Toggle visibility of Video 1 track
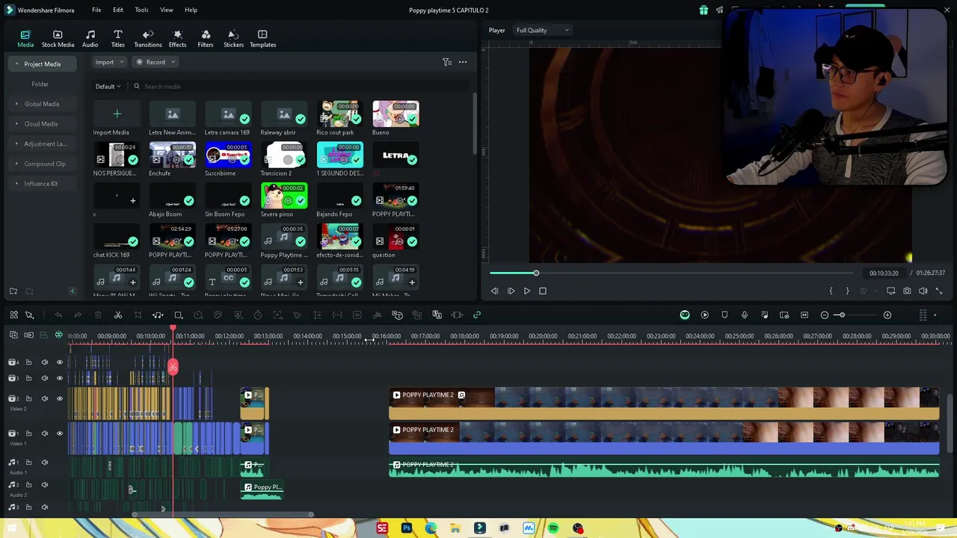 (60, 433)
